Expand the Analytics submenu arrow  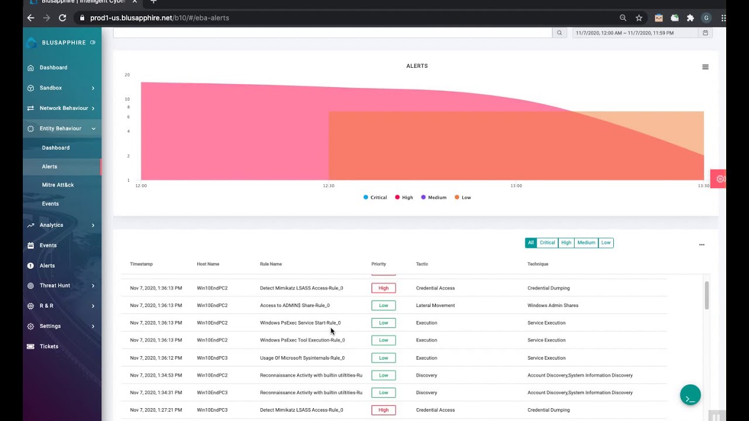click(x=93, y=225)
